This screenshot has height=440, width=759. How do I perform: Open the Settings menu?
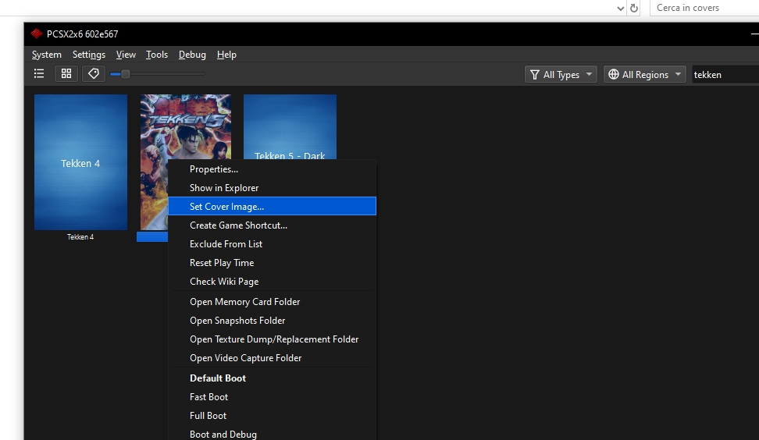click(x=88, y=55)
